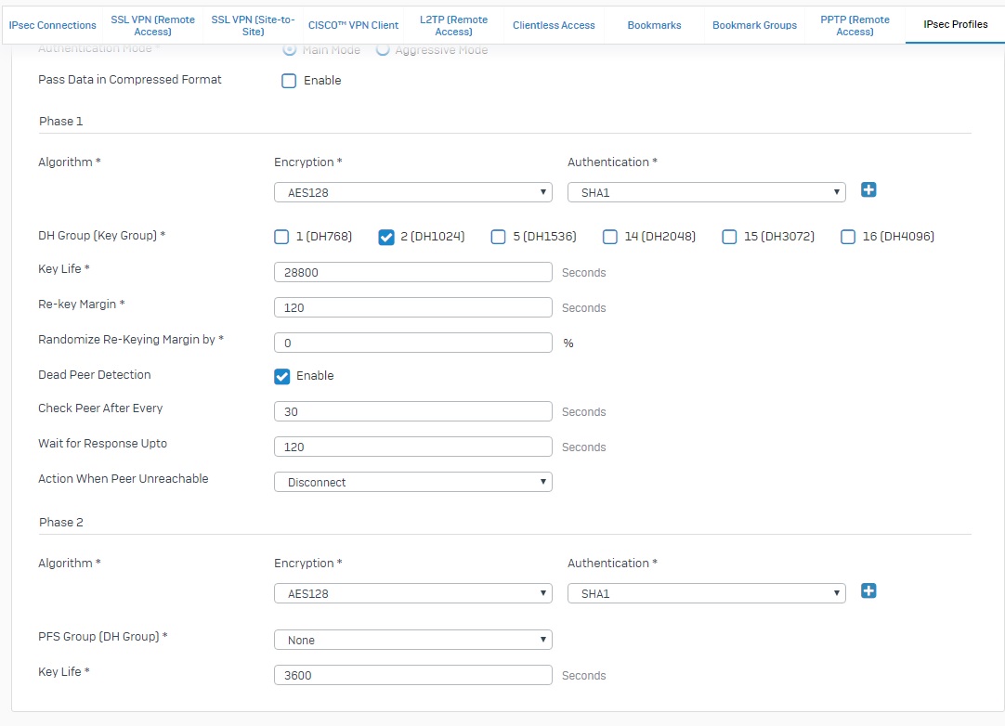Uncheck the 2 (DH1024) DH group checkbox
Viewport: 1005px width, 726px height.
[x=386, y=237]
